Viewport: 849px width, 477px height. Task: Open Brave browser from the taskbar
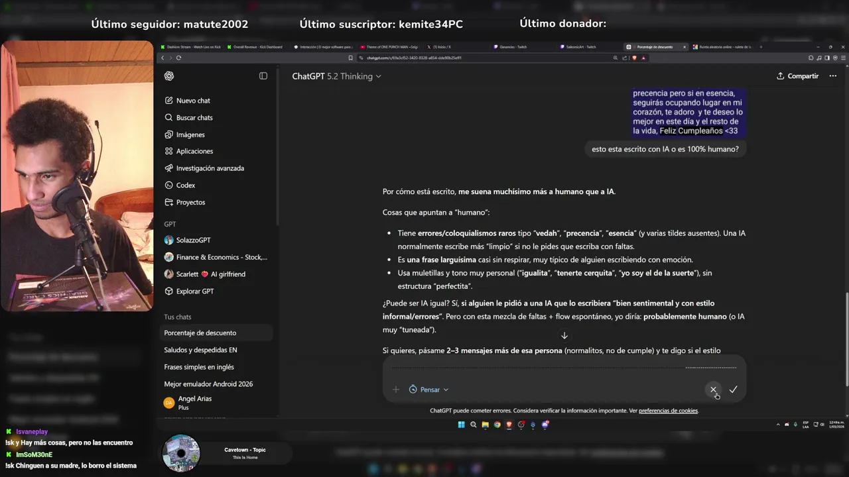tap(509, 425)
